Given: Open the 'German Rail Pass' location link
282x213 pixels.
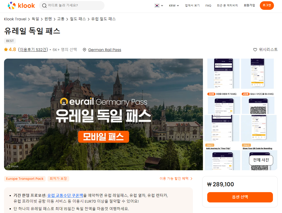Looking at the screenshot, I should [x=105, y=50].
